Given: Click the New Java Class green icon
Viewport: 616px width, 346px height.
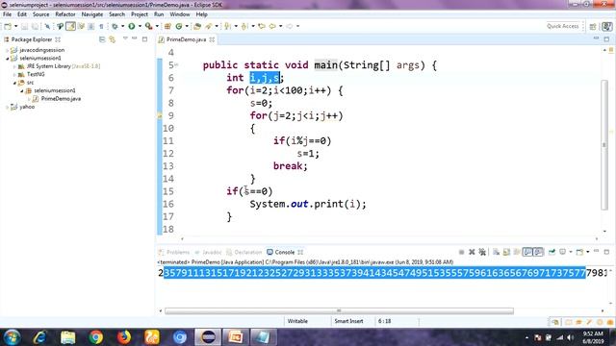Looking at the screenshot, I should 179,26.
